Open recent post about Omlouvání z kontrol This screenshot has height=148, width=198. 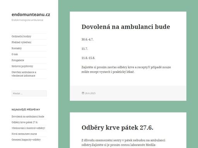click(28, 128)
